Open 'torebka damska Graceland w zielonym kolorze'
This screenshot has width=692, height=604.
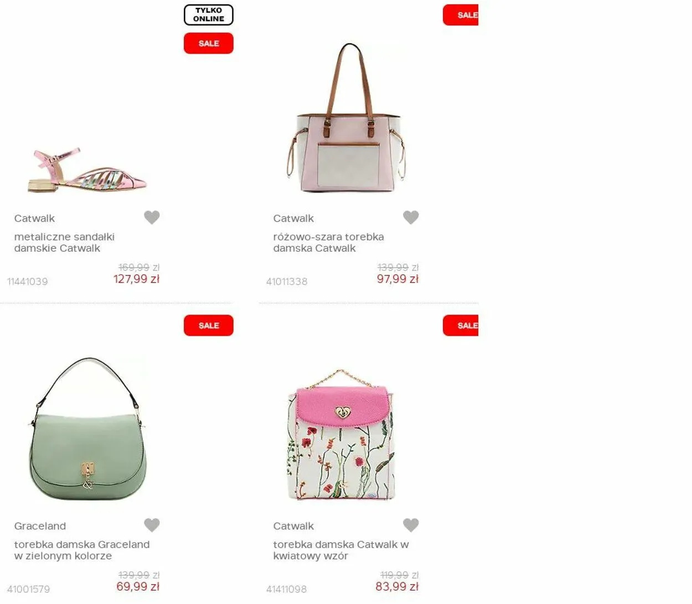[x=82, y=550]
